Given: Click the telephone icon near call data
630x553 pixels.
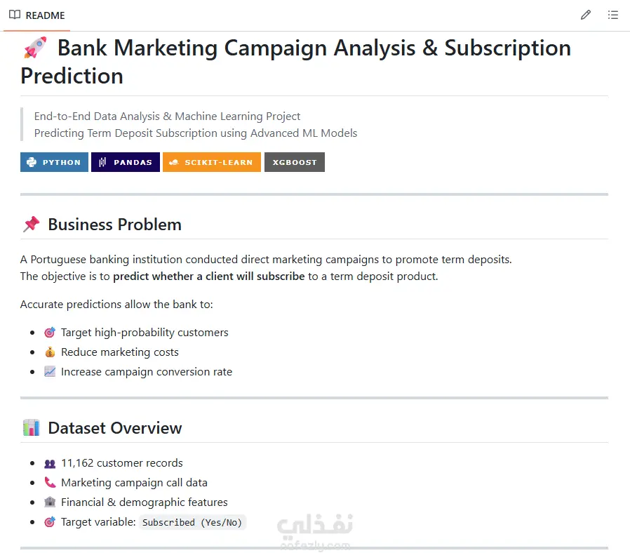Looking at the screenshot, I should coord(50,482).
